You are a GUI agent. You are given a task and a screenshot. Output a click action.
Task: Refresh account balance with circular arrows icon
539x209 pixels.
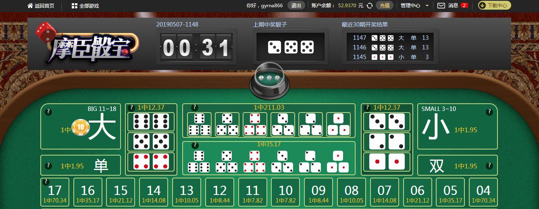tap(369, 6)
